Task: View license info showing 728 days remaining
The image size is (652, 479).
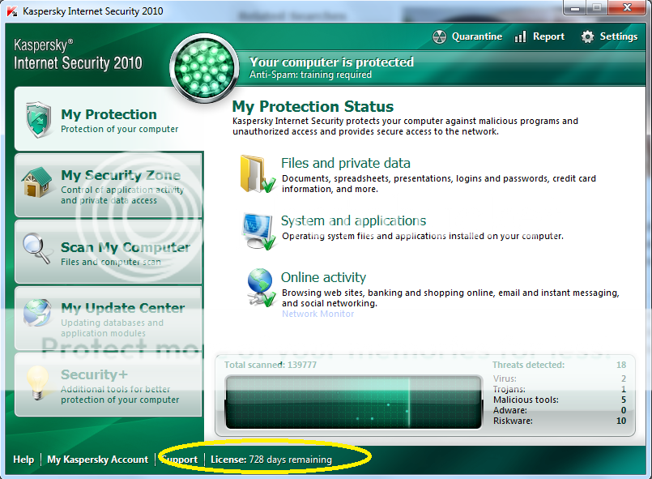Action: point(271,460)
